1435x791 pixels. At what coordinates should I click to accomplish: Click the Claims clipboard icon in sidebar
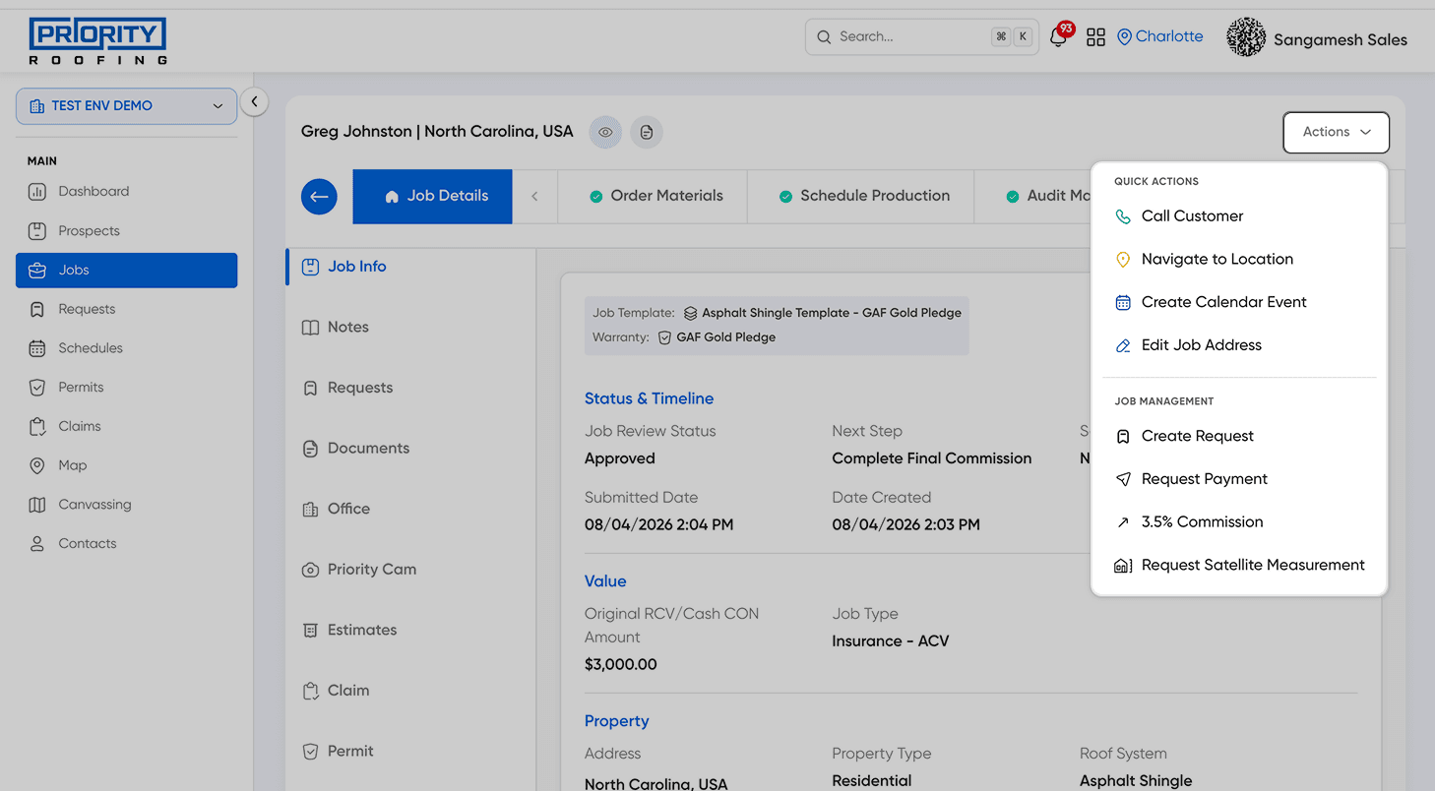[37, 426]
